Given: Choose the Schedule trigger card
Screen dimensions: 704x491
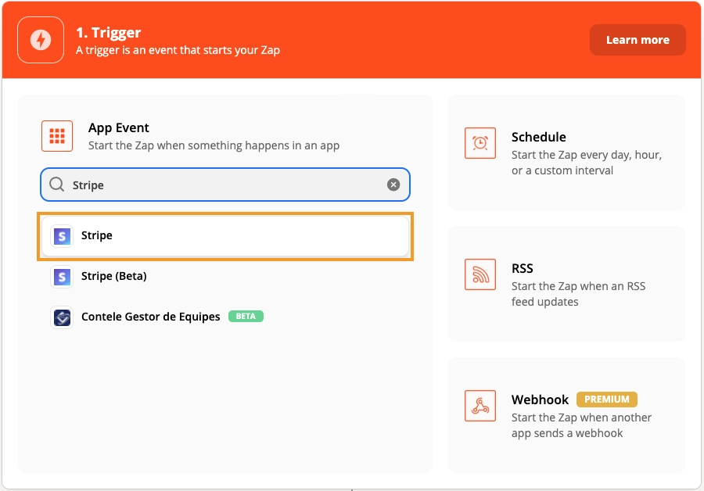Looking at the screenshot, I should point(566,152).
